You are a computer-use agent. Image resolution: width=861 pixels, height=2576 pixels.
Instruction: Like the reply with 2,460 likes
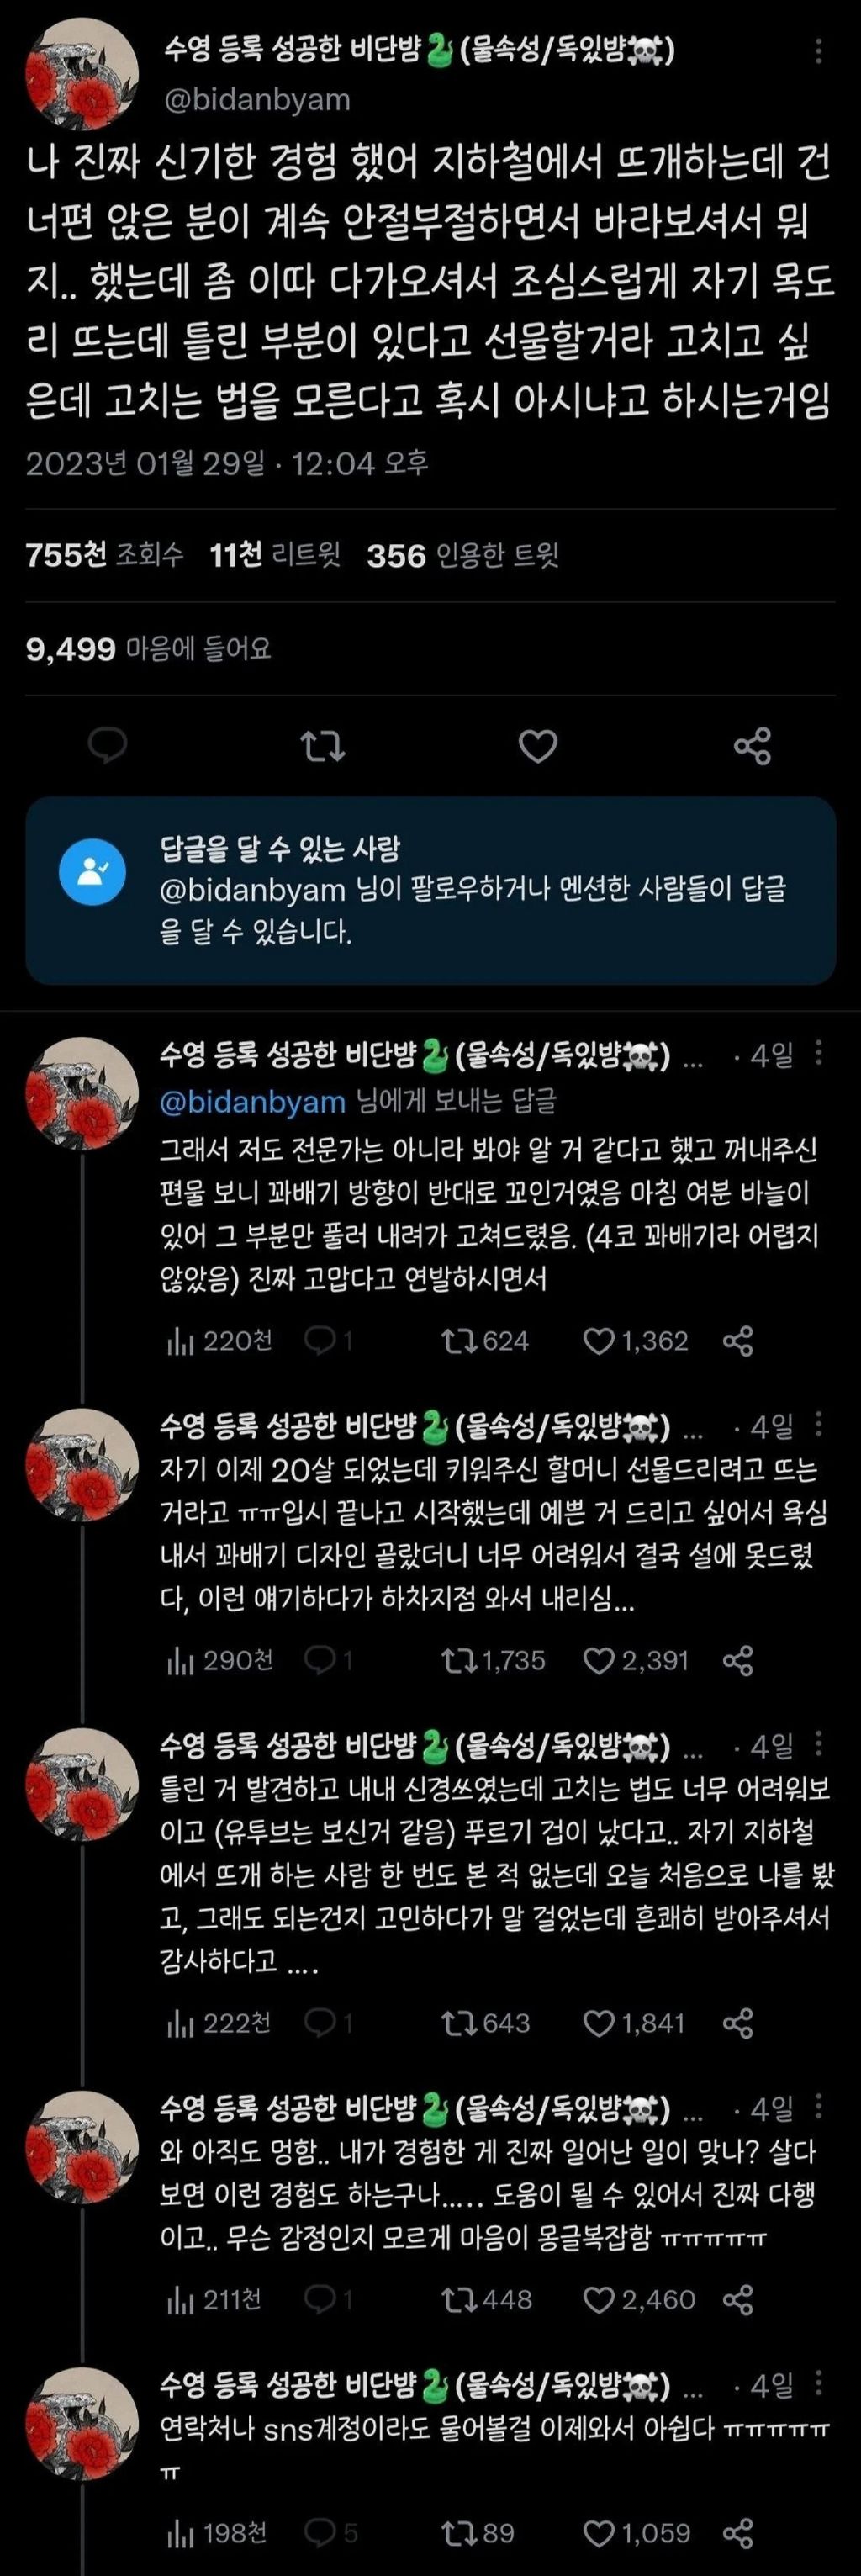(638, 2299)
